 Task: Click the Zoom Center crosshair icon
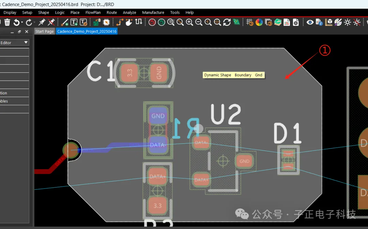coord(217,22)
